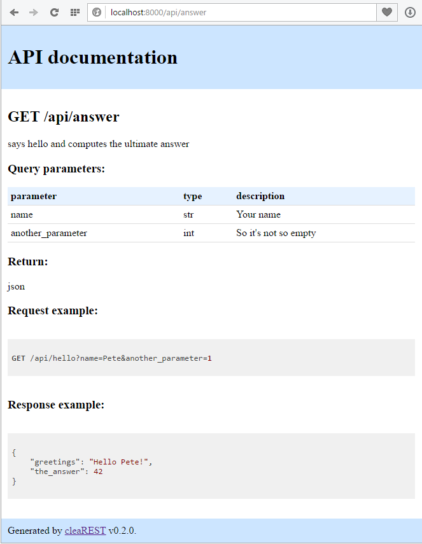
Task: Click the forward arrow next to back button
Action: pyautogui.click(x=33, y=12)
